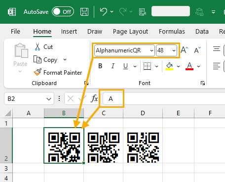Switch to the Draw tab
Image resolution: width=225 pixels, height=182 pixels.
pyautogui.click(x=95, y=31)
